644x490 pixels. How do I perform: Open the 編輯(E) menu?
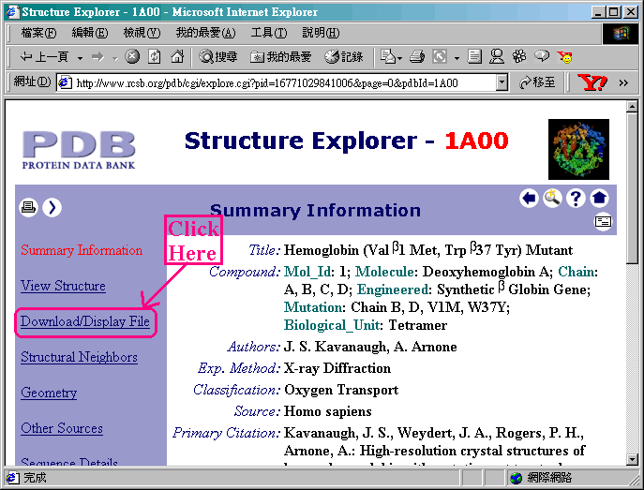click(90, 33)
